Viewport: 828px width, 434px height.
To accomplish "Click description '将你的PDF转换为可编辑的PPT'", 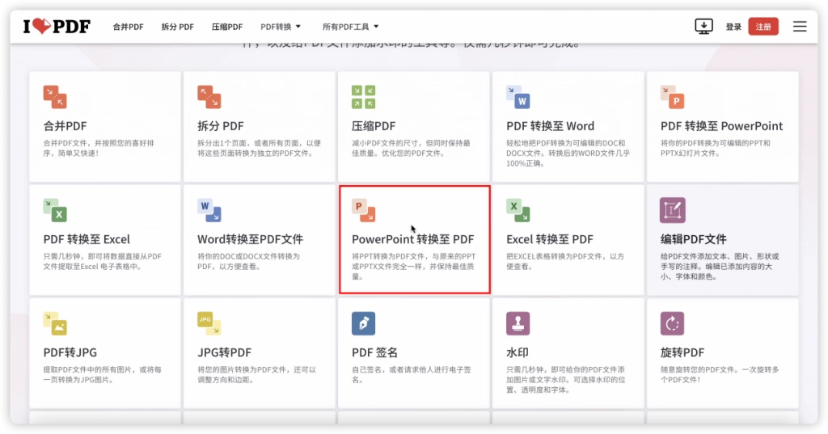I will click(x=716, y=148).
